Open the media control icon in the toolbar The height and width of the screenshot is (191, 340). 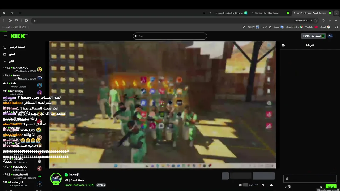click(x=17, y=20)
